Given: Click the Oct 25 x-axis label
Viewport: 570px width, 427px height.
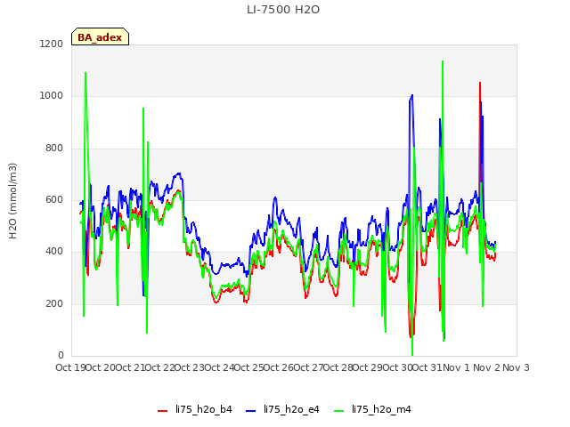Looking at the screenshot, I should [248, 367].
